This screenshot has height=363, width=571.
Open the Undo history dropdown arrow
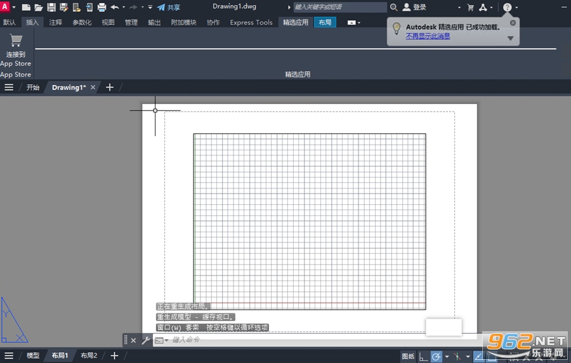click(x=124, y=7)
